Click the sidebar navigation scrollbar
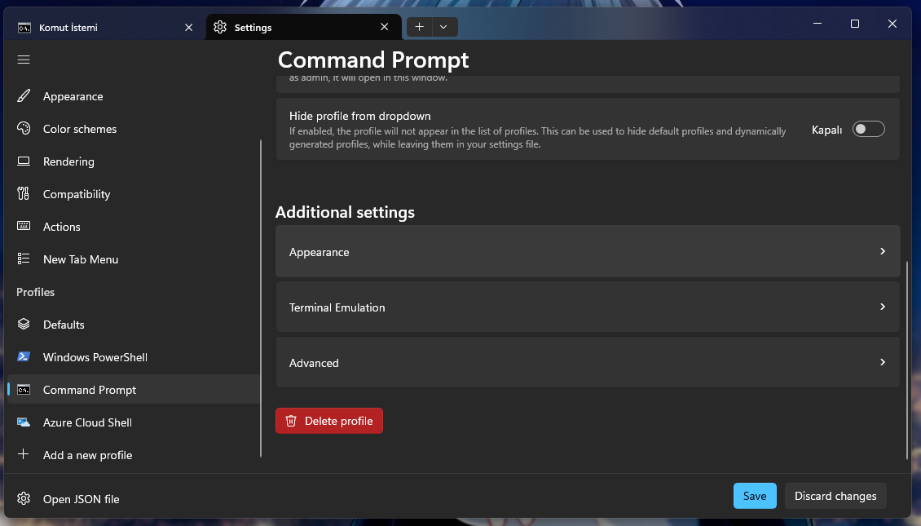The height and width of the screenshot is (526, 921). click(x=260, y=298)
